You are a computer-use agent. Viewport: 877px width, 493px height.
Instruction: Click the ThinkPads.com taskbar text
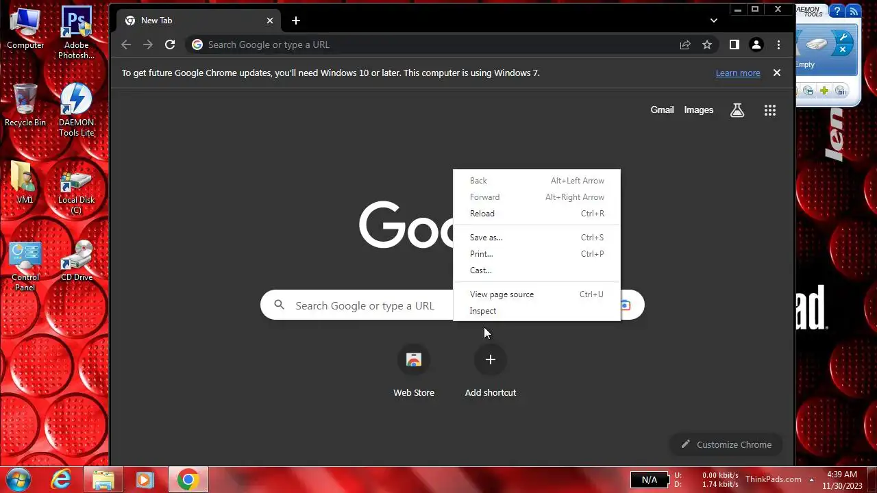point(774,479)
